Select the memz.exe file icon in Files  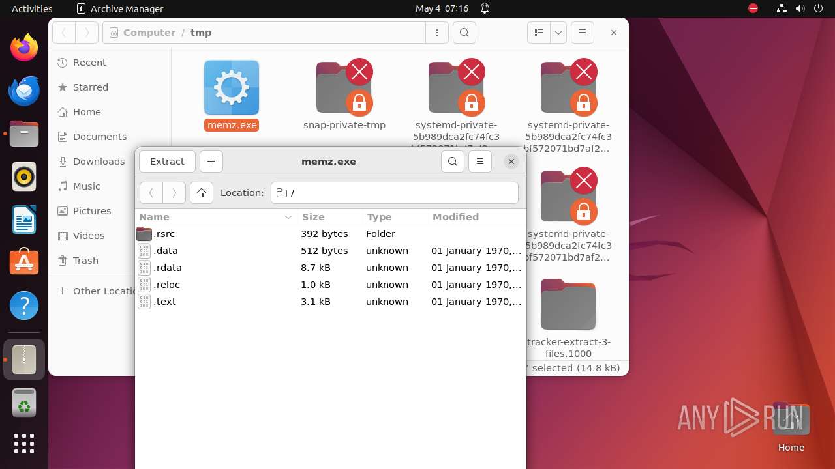point(232,87)
